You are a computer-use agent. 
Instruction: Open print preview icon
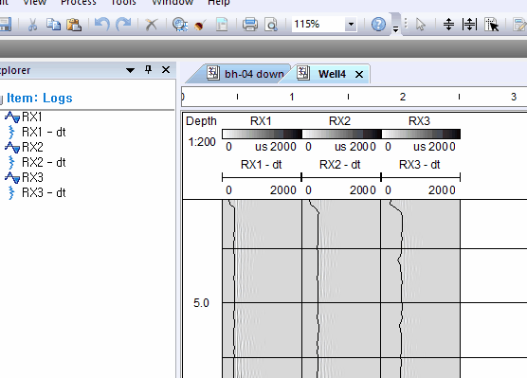271,25
